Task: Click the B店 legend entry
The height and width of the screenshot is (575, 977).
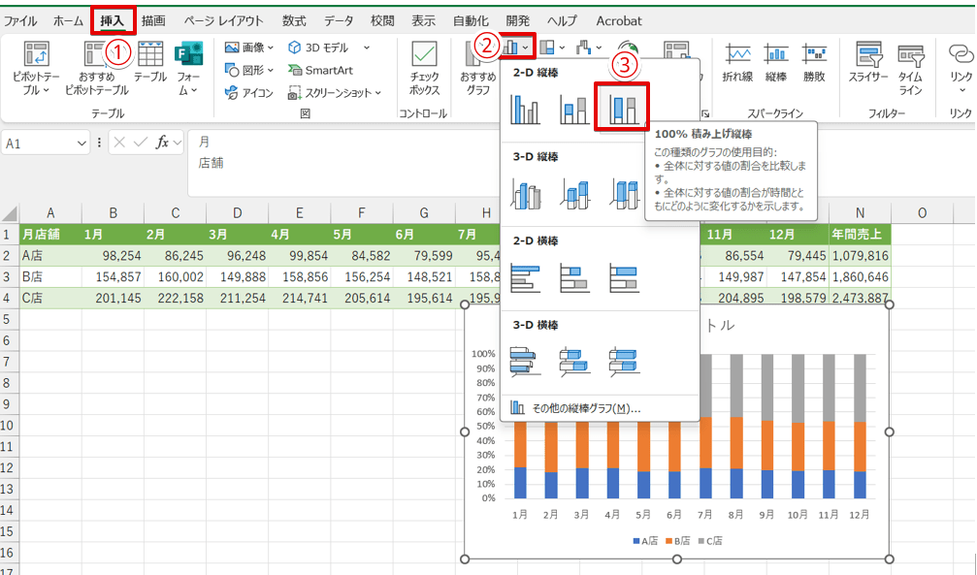Action: click(x=678, y=541)
